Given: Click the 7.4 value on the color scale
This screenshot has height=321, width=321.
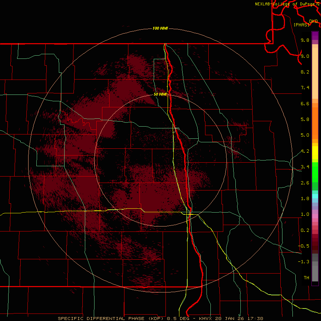Looking at the screenshot, I should [x=305, y=88].
